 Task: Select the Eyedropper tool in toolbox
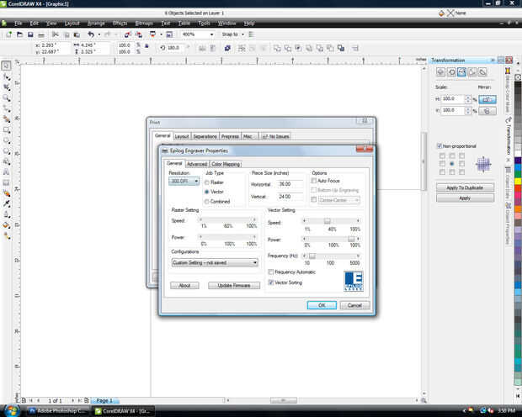[x=7, y=203]
